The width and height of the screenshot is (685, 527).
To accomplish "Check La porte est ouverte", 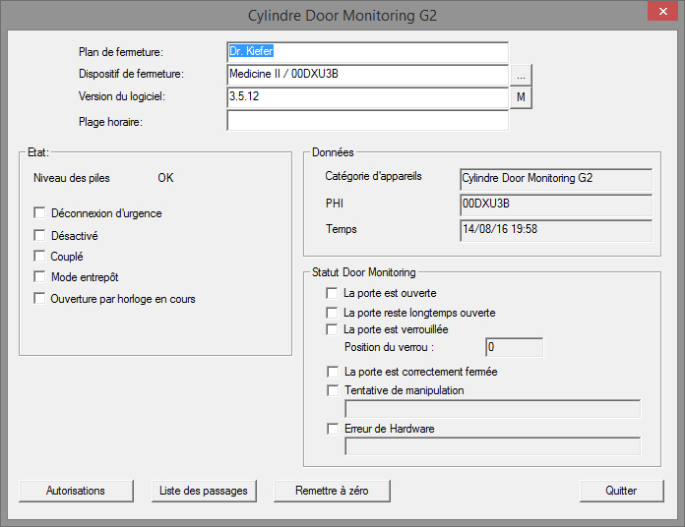I will [332, 293].
